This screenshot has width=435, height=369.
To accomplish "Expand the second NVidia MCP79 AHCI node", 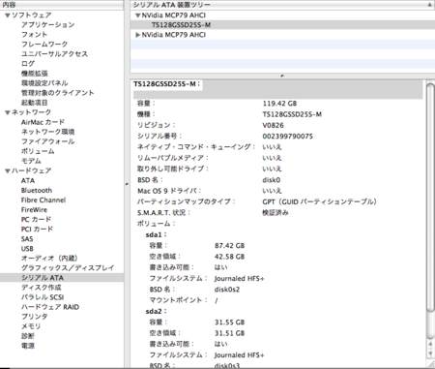I will tap(138, 35).
